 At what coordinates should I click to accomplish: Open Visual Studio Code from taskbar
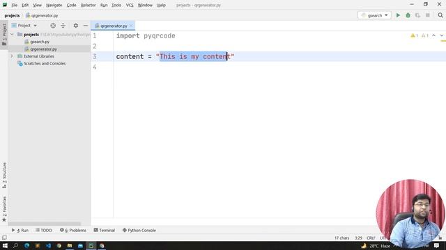click(48, 245)
